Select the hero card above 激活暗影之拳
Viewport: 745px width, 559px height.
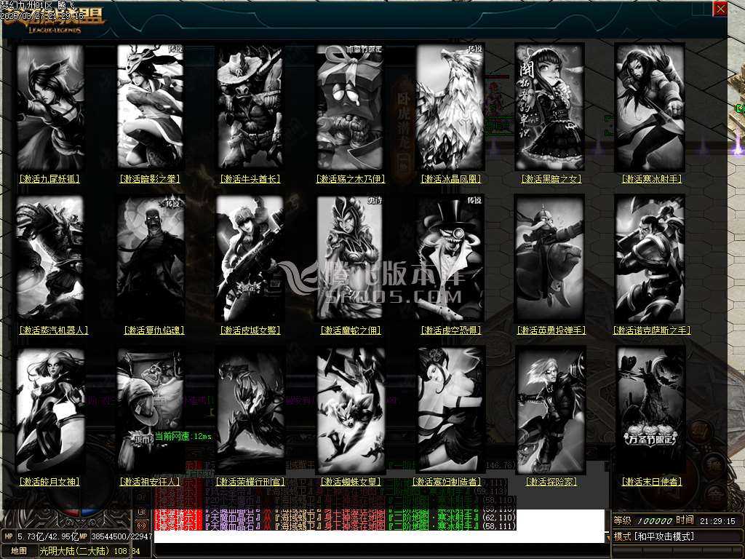click(150, 106)
